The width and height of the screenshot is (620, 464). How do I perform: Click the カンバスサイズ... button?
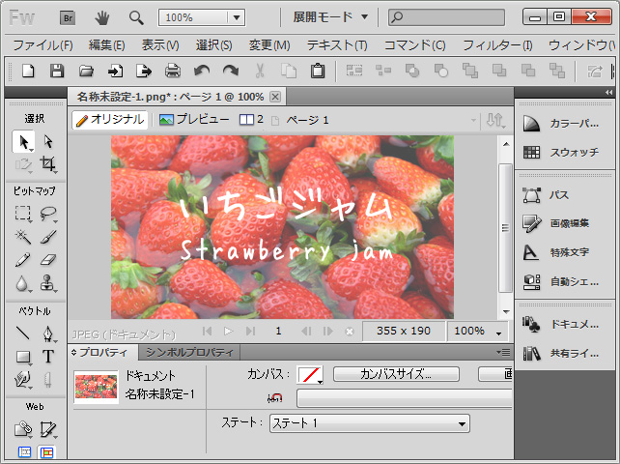(396, 374)
